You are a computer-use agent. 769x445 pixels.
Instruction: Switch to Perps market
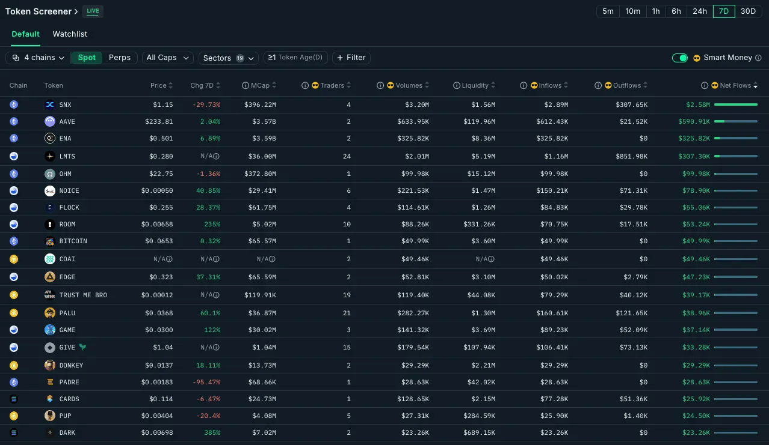[x=120, y=58]
